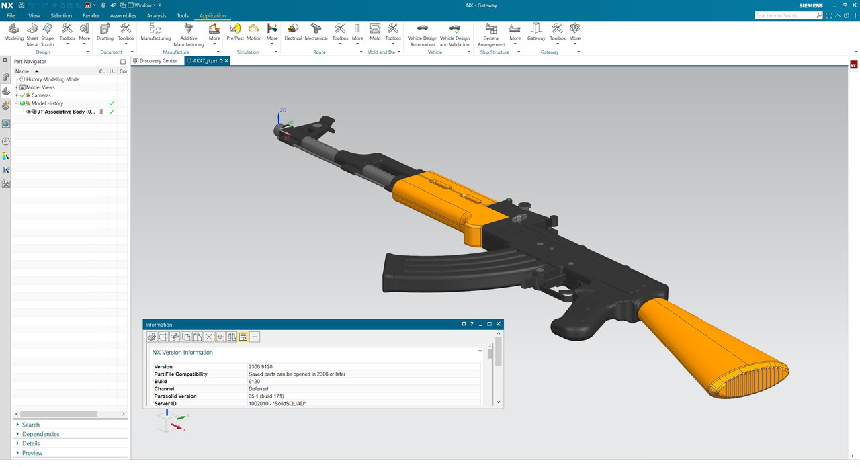The height and width of the screenshot is (467, 860).
Task: Expand the Cameras node
Action: coord(17,95)
